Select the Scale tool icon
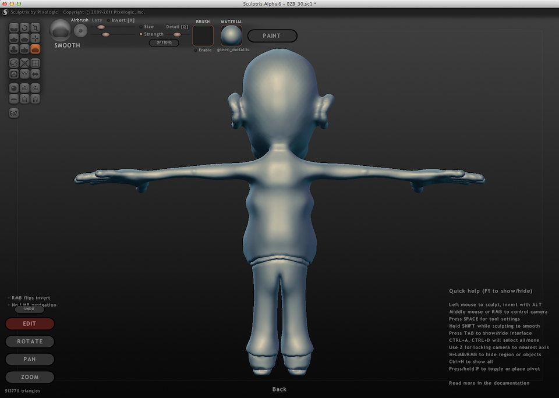 tap(35, 27)
